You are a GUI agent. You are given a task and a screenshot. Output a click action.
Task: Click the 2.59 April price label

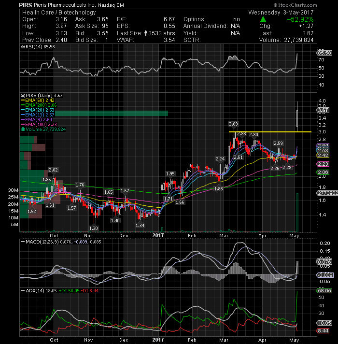tap(279, 143)
